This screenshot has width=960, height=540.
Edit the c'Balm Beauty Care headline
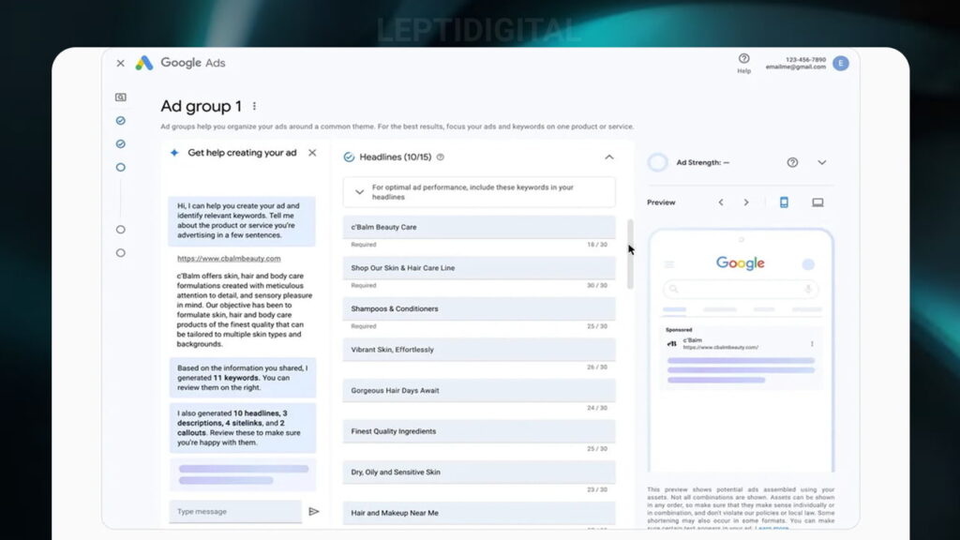coord(479,227)
